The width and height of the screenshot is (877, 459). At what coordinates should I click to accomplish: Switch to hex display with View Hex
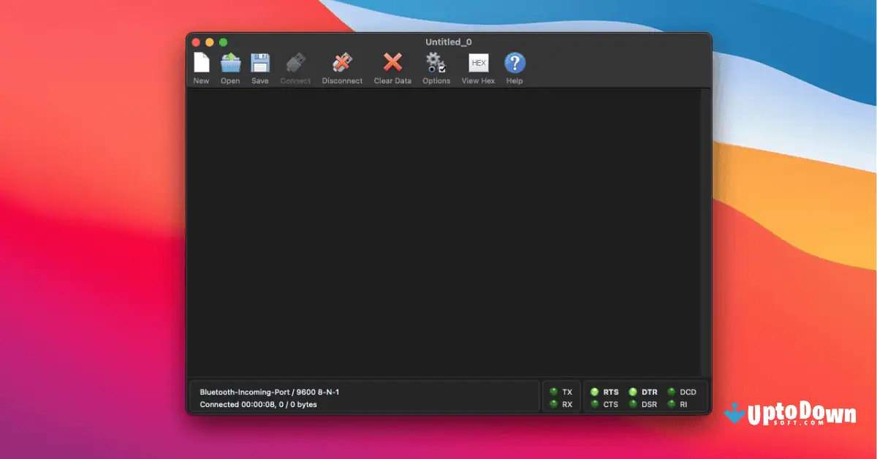[478, 66]
